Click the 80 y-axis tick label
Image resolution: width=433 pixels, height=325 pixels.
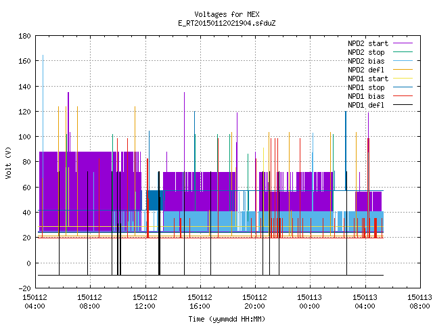click(27, 162)
